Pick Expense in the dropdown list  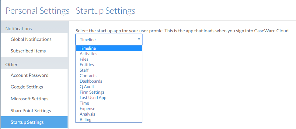click(x=87, y=109)
